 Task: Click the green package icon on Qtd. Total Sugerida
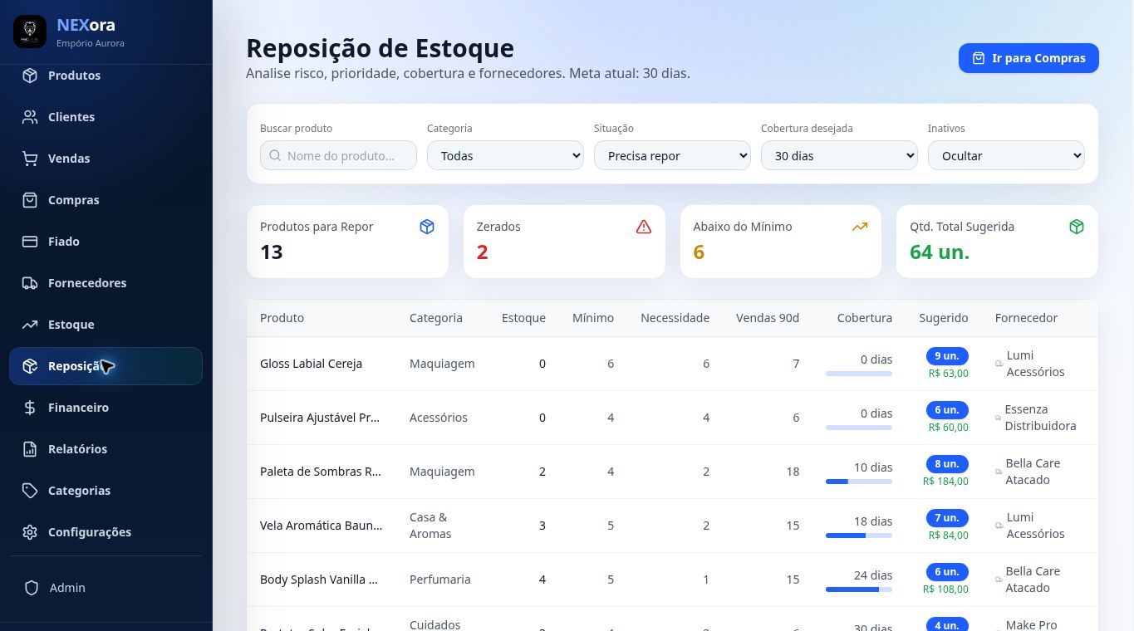(1077, 227)
